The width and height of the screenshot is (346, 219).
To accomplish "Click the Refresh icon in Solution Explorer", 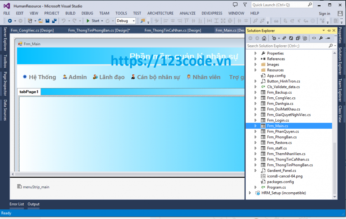I will click(291, 38).
